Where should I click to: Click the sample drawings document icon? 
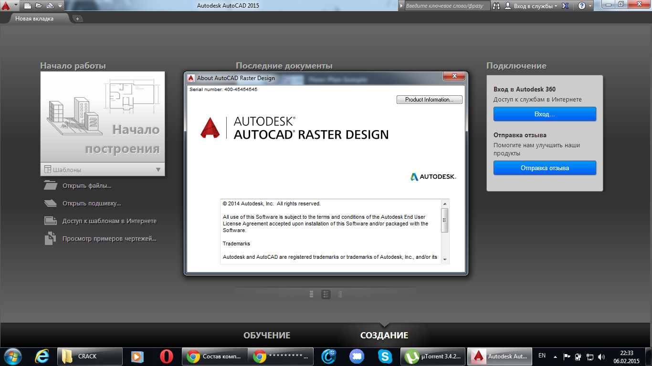point(50,238)
